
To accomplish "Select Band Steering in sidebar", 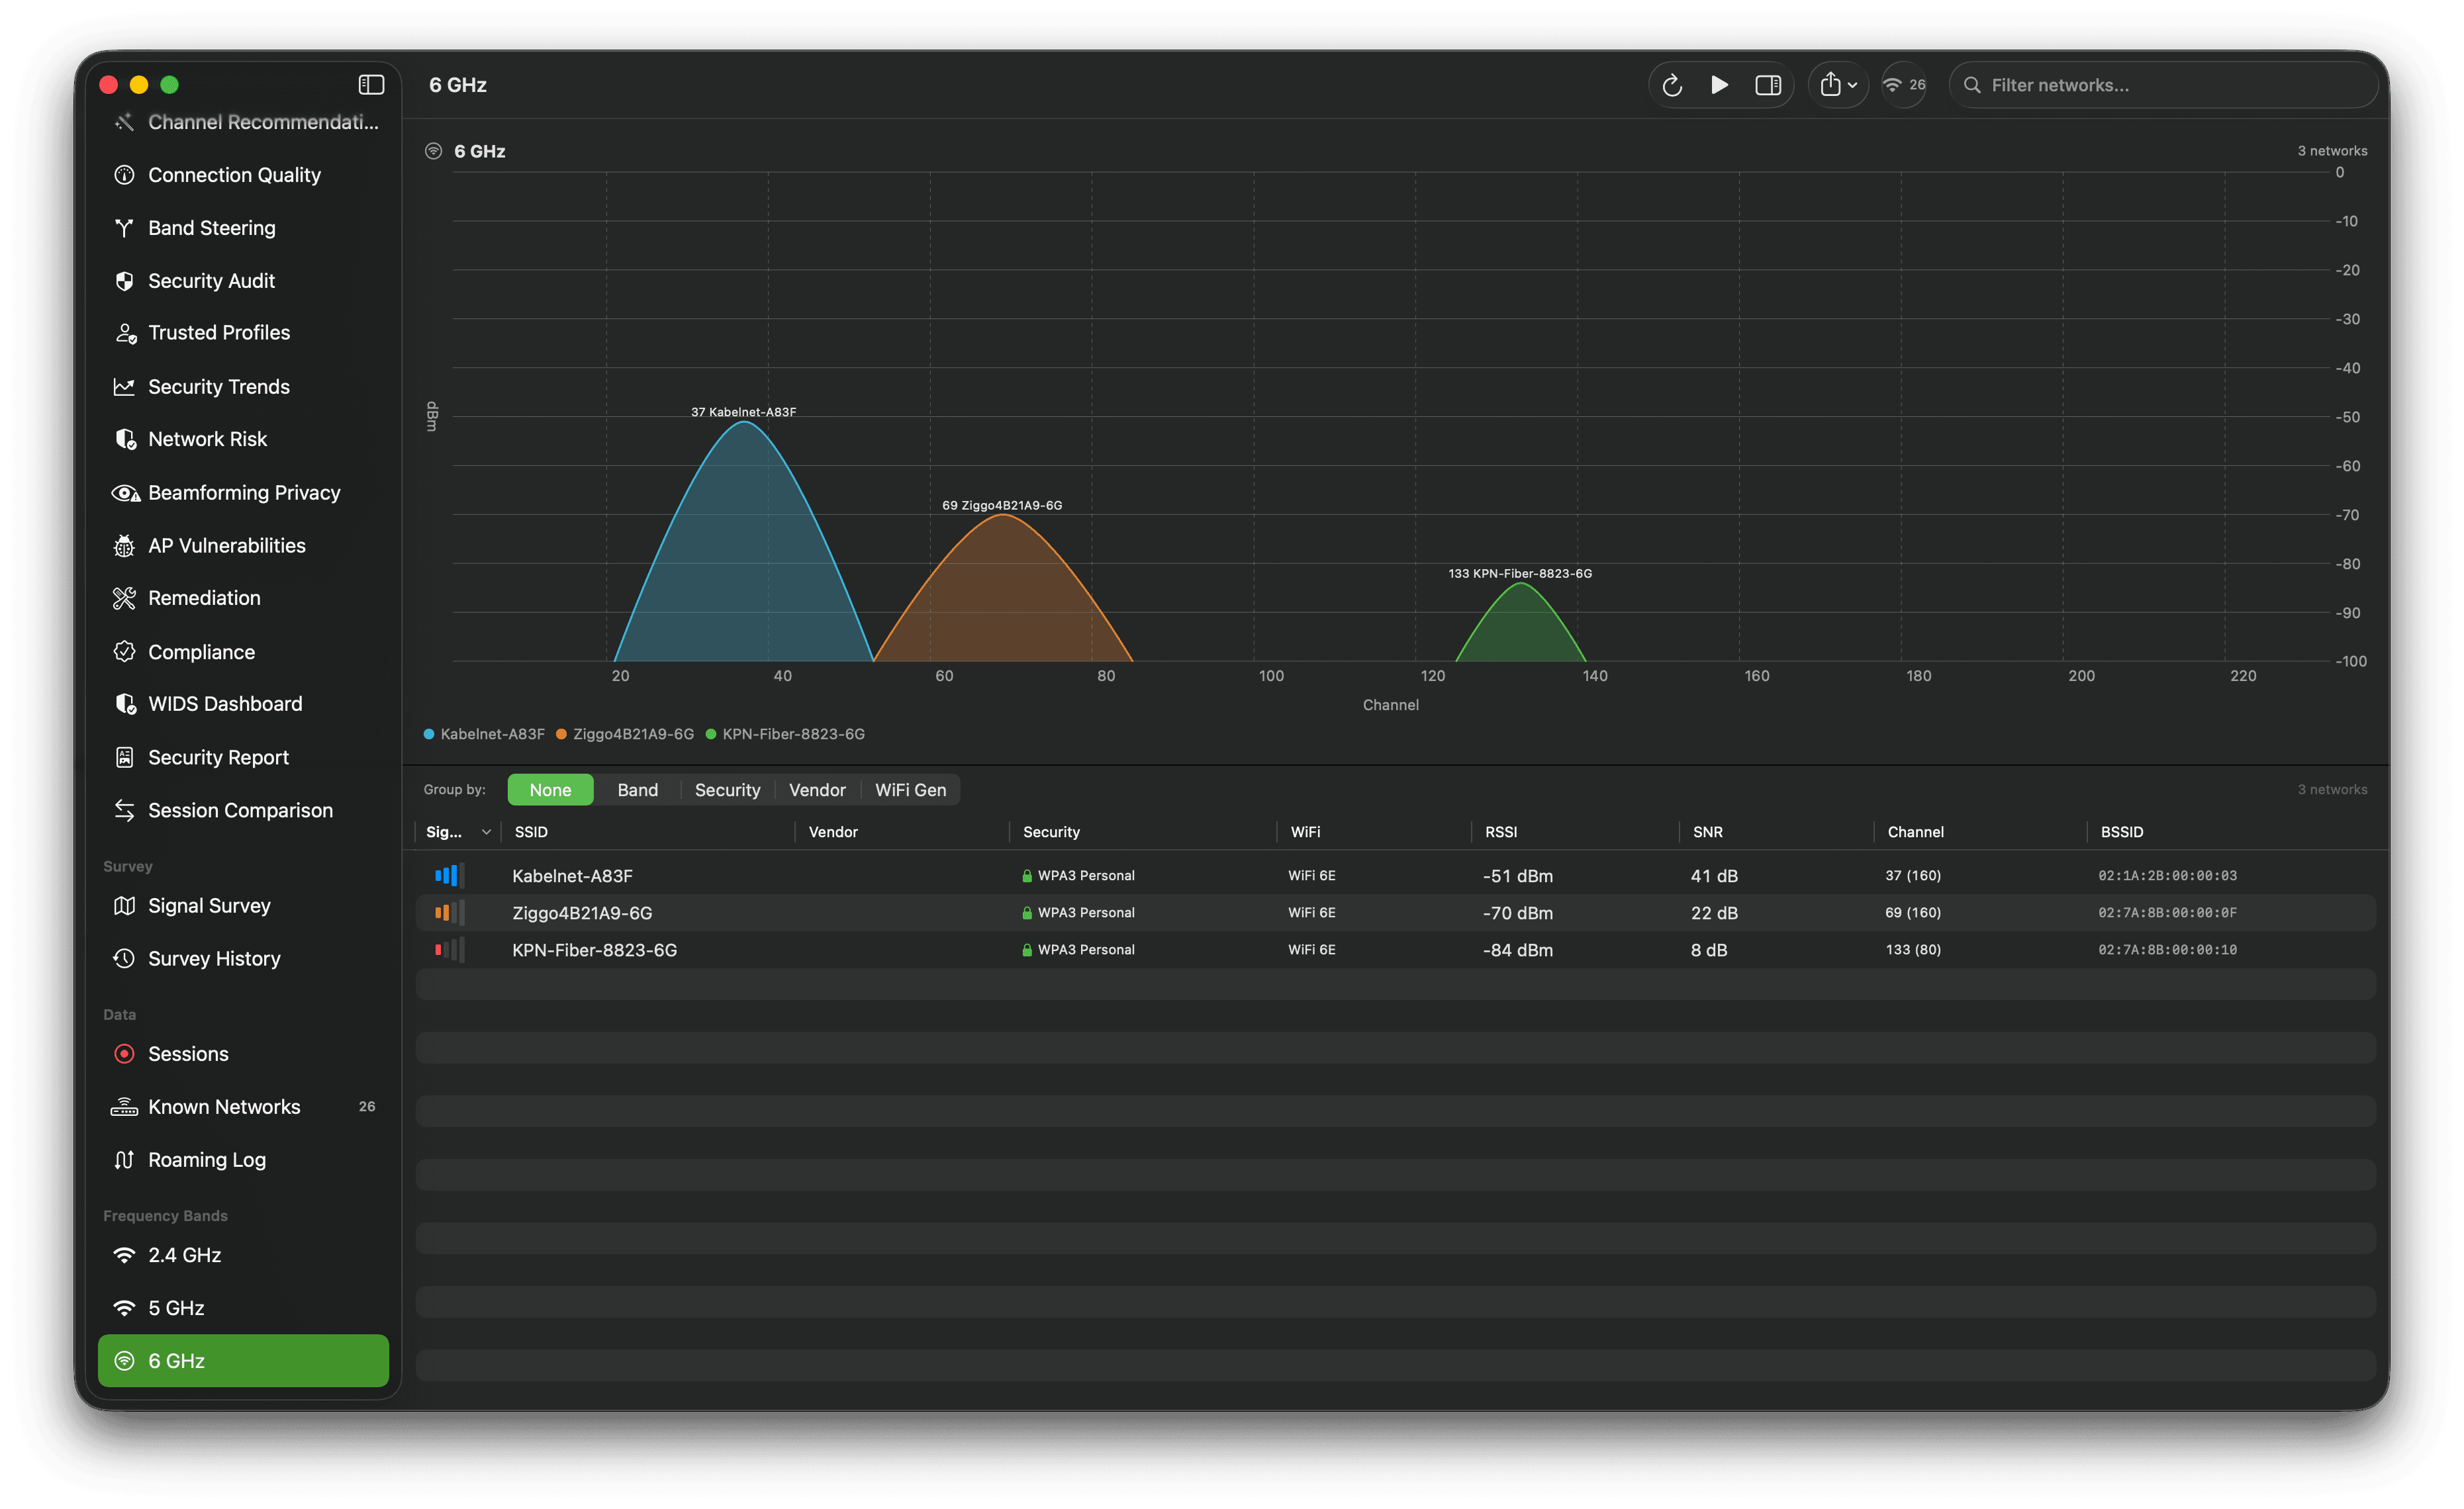I will coord(244,228).
